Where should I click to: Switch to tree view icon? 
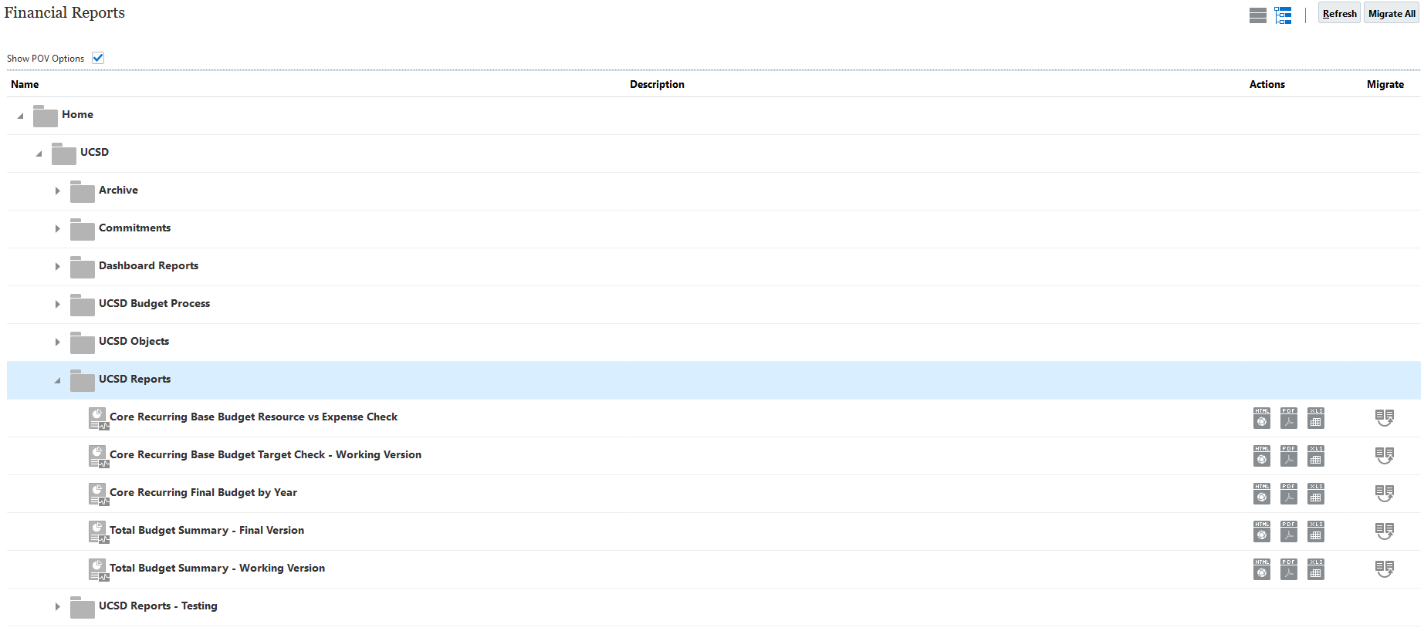(x=1283, y=15)
